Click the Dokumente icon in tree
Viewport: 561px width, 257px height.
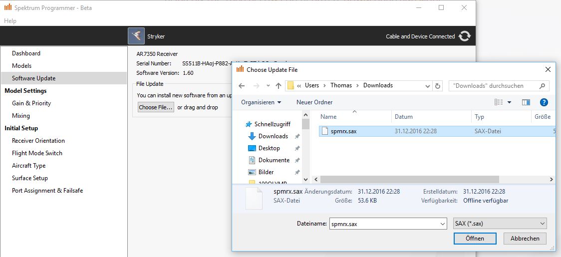tap(252, 160)
